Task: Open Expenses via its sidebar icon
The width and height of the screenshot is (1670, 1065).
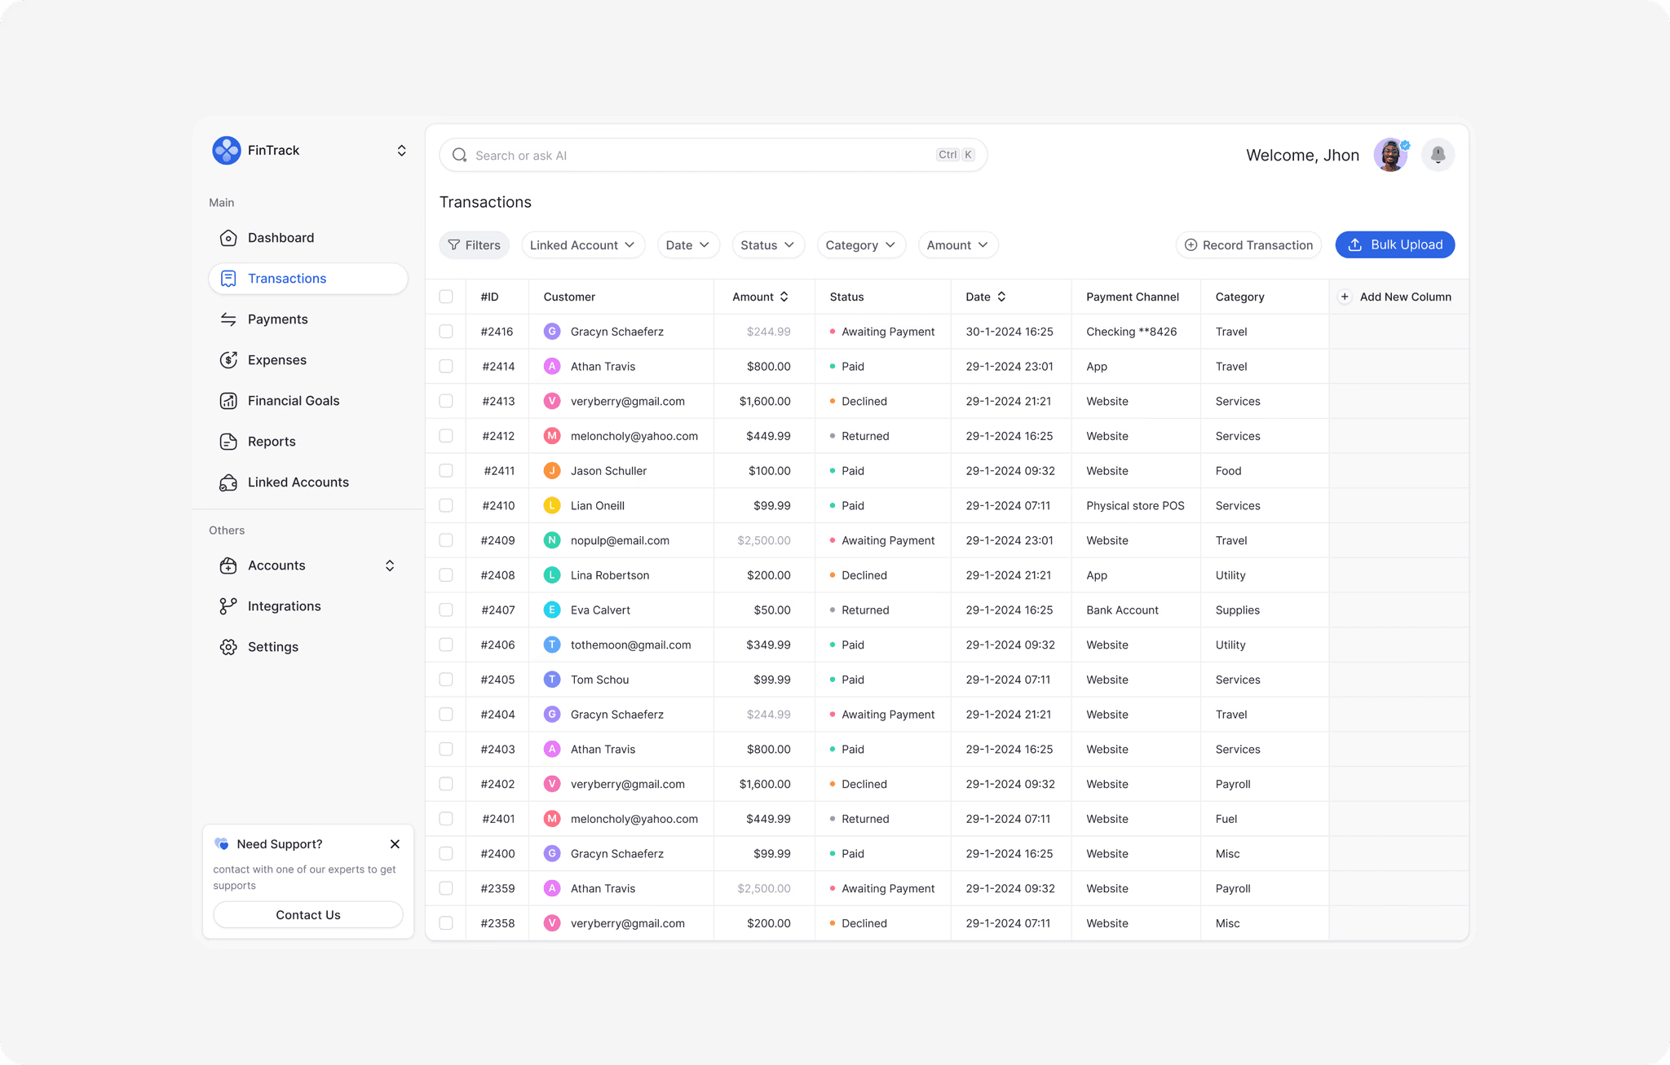Action: (x=228, y=359)
